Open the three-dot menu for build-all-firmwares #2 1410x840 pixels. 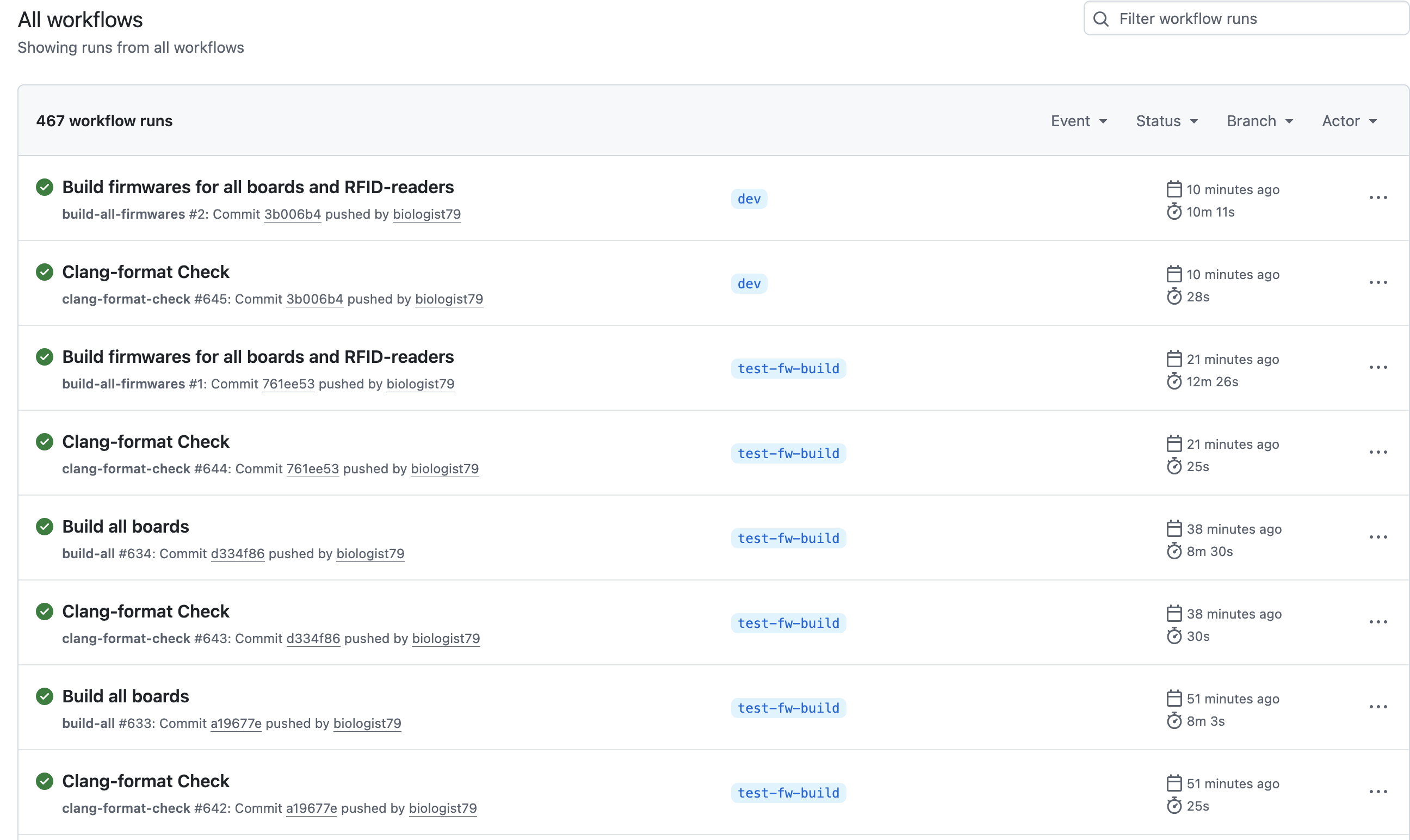(1378, 197)
